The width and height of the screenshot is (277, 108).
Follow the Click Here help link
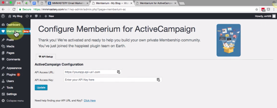pos(89,101)
